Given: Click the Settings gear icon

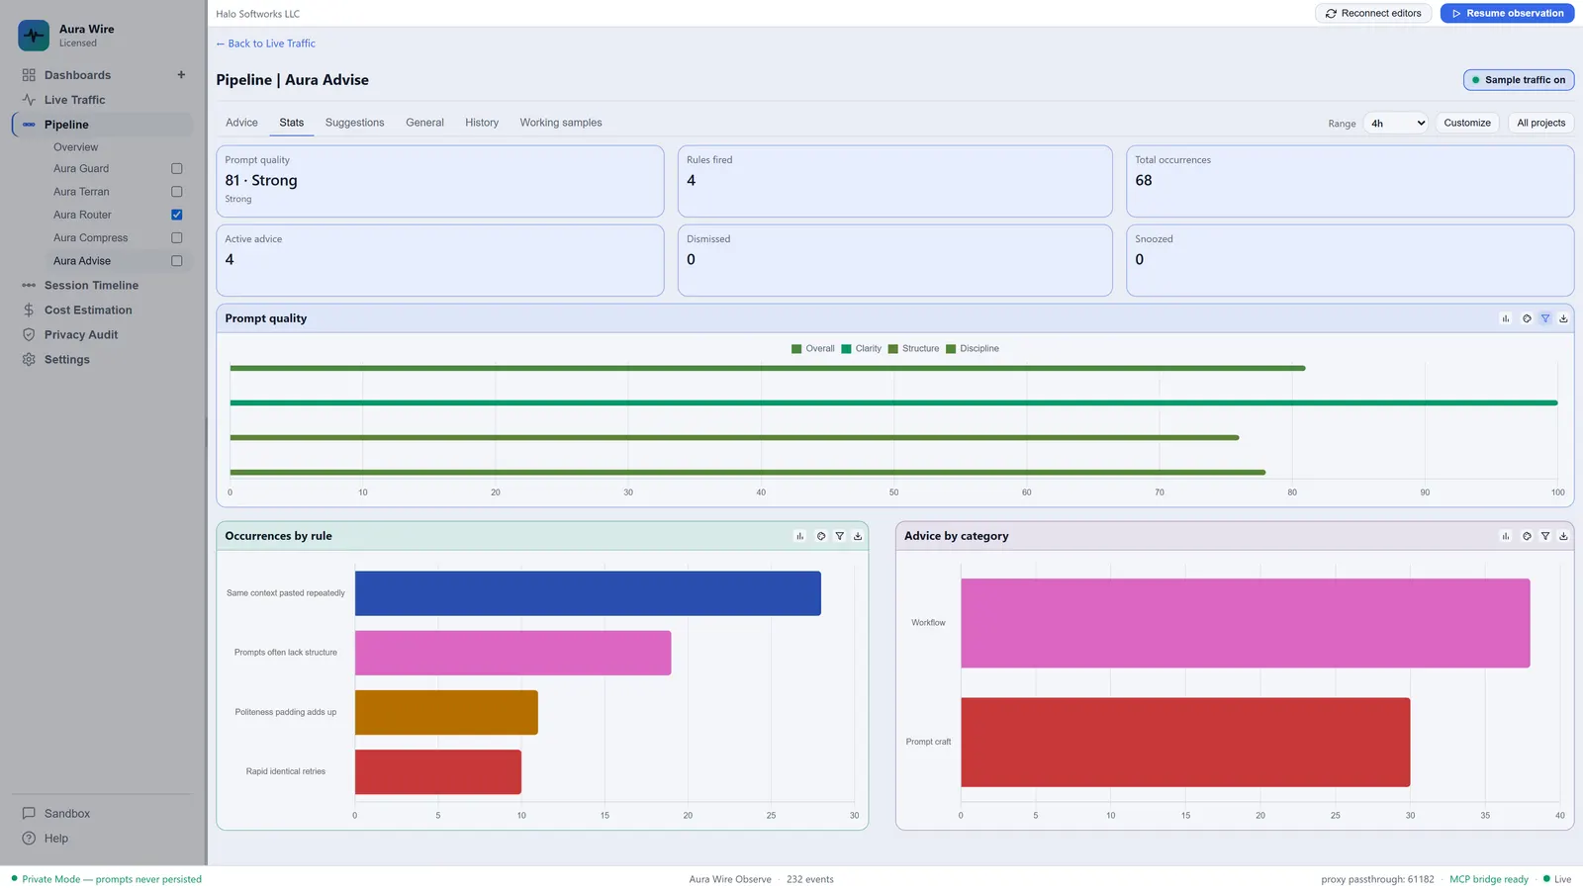Looking at the screenshot, I should (29, 360).
